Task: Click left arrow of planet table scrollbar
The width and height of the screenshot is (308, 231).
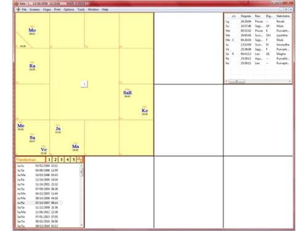Action: 226,81
